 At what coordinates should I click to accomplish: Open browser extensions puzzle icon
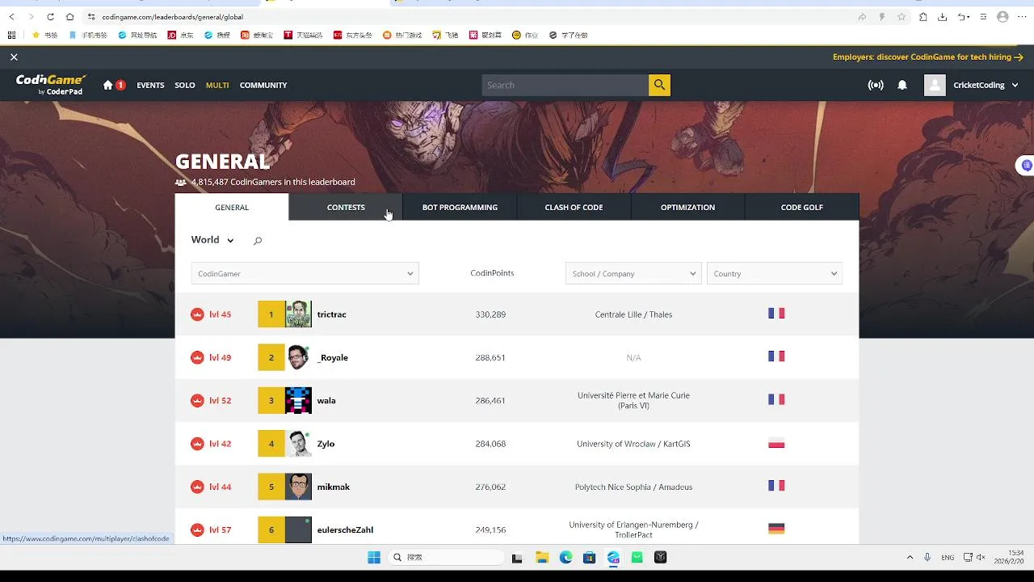click(923, 16)
